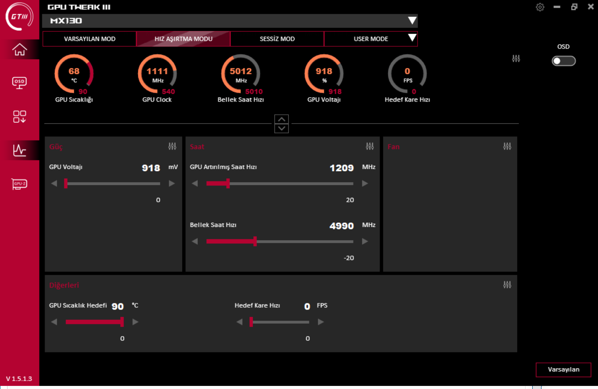Click the 918 mV voltage value
The height and width of the screenshot is (389, 598).
[151, 168]
